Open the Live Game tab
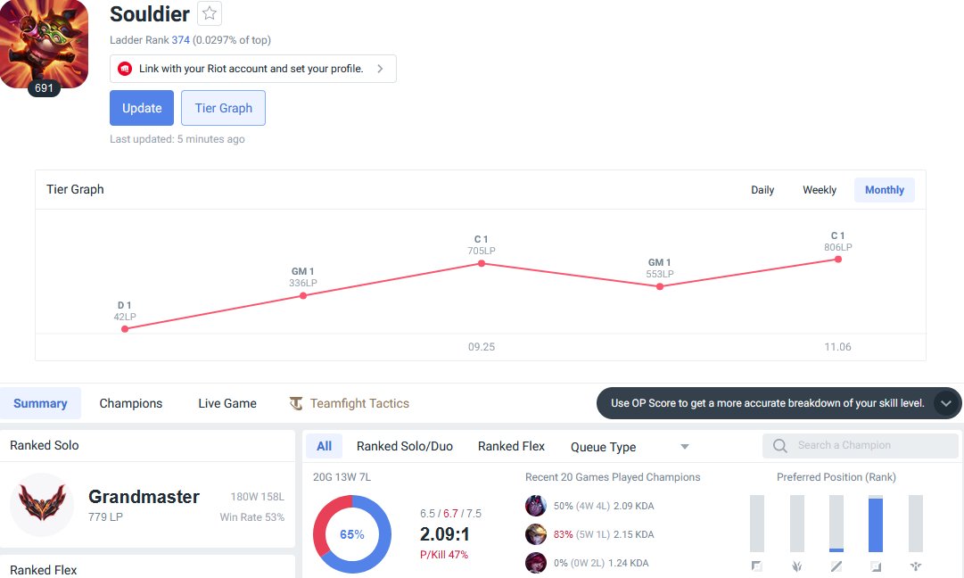 pyautogui.click(x=227, y=403)
